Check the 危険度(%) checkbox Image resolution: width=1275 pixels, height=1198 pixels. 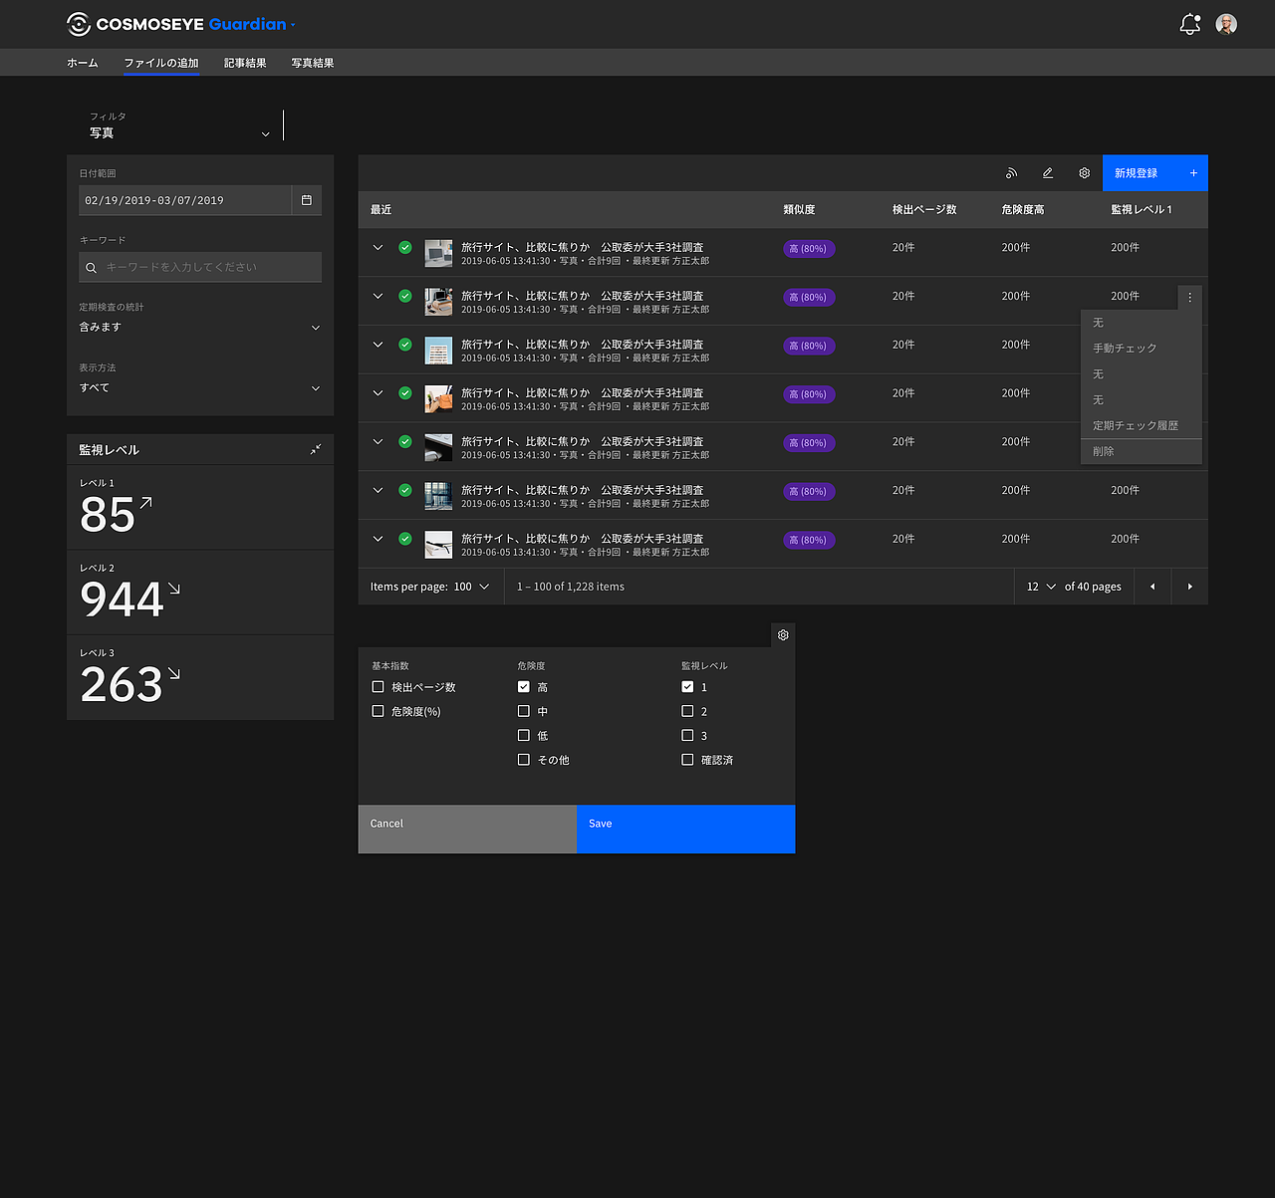(x=378, y=711)
